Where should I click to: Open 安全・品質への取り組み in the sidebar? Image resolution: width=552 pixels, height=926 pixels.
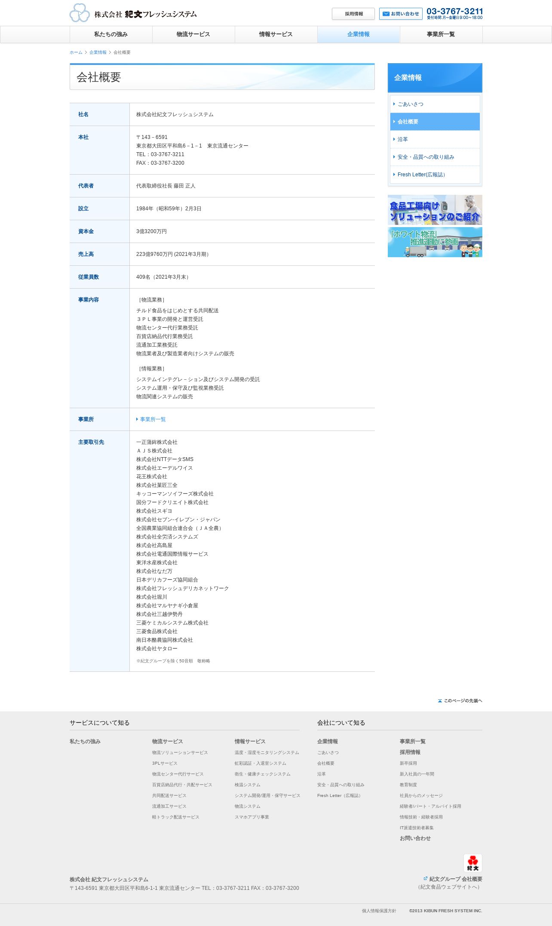pos(435,157)
